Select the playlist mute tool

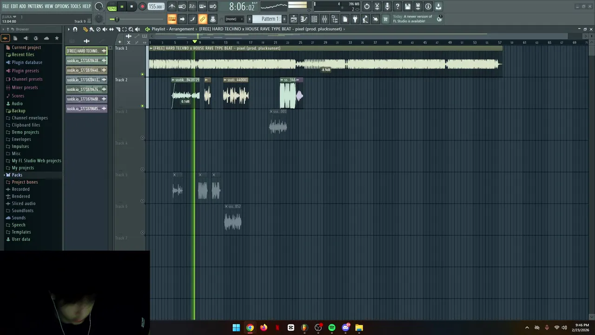(105, 29)
